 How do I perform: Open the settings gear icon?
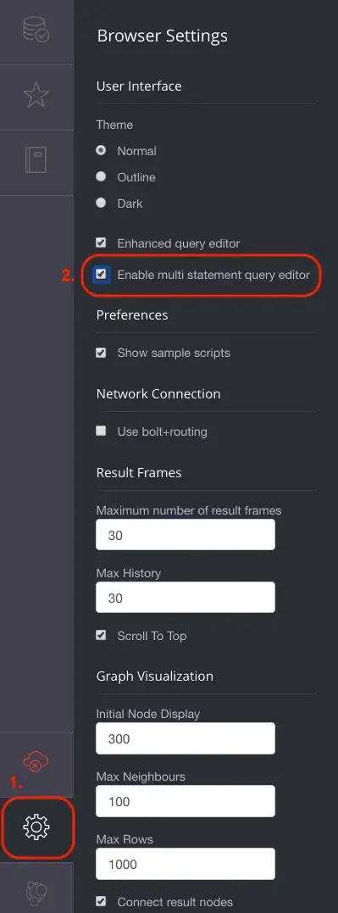(36, 827)
